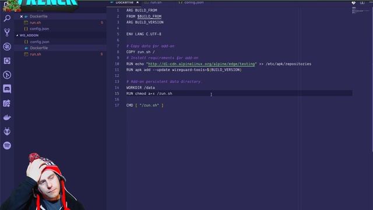Click line 5 ENV LANG C.UTF-8
373x210 pixels.
coord(144,34)
